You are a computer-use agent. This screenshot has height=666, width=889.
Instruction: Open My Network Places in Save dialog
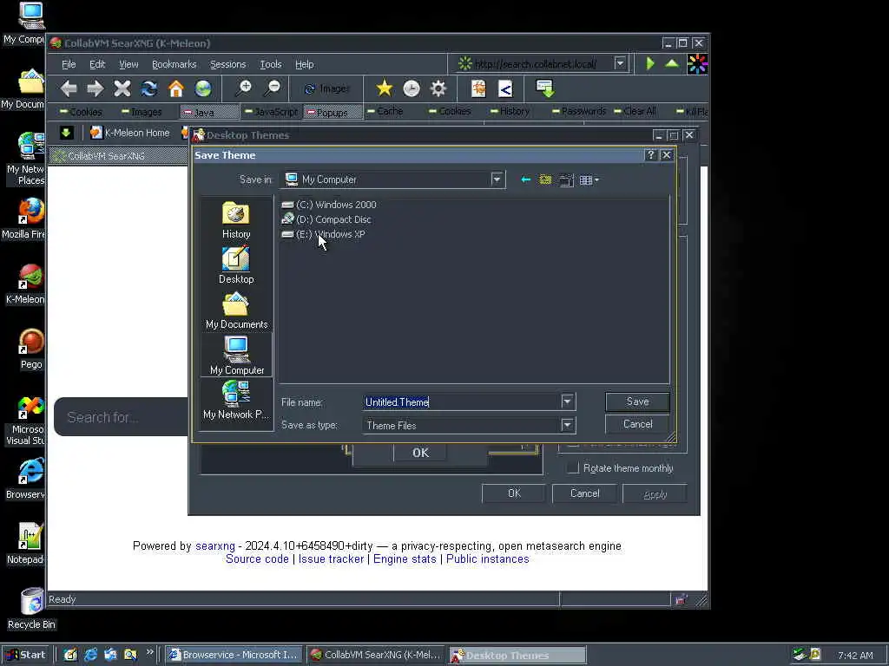coord(236,401)
